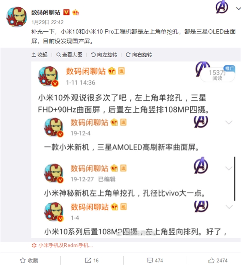241x265 pixels.
Task: Expand the chevron on the 19-12-27 post
Action: [229, 168]
